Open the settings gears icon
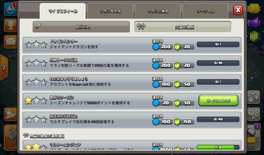Screen dimensions: 264x155 pos(254,114)
